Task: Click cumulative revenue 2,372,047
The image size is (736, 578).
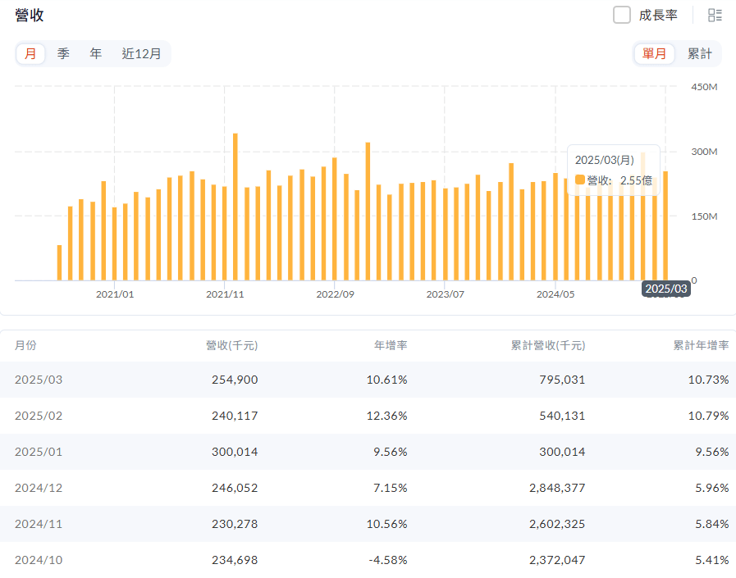Action: click(557, 560)
